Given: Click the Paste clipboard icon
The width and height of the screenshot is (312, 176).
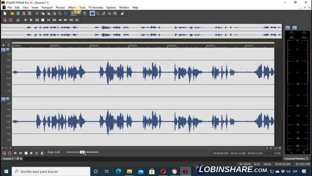Looking at the screenshot, I should 49,13.
